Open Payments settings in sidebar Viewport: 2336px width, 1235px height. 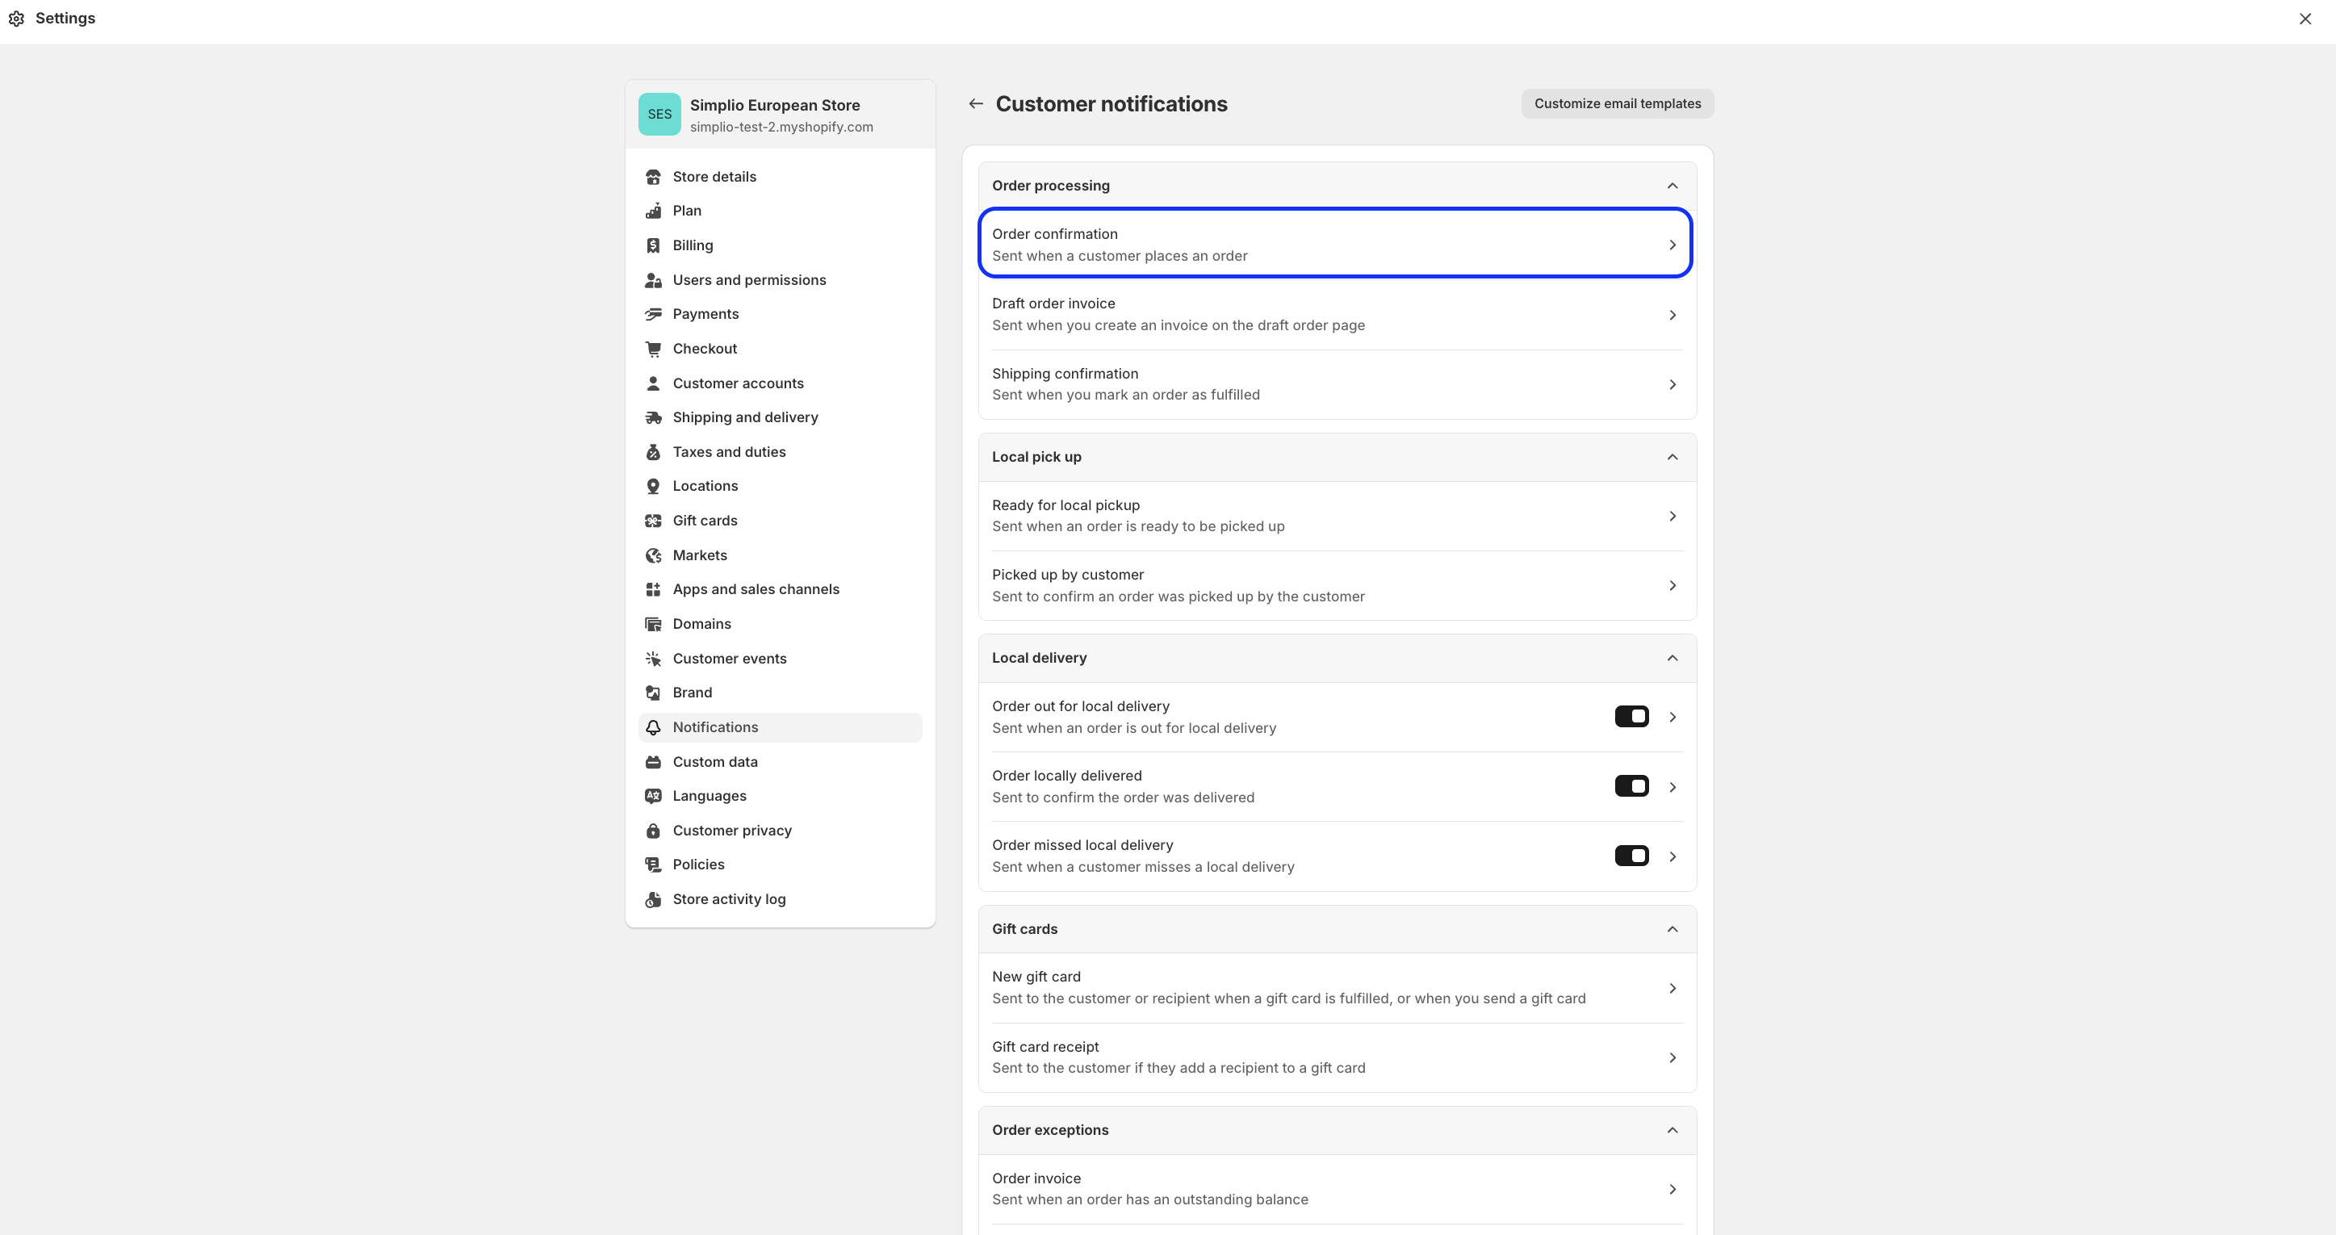click(705, 315)
